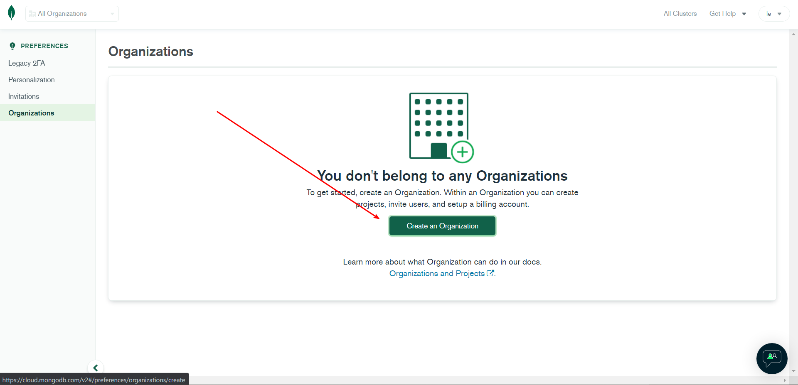Screen dimensions: 798x385
Task: Click the organization grid icon in the selector
Action: tap(32, 14)
